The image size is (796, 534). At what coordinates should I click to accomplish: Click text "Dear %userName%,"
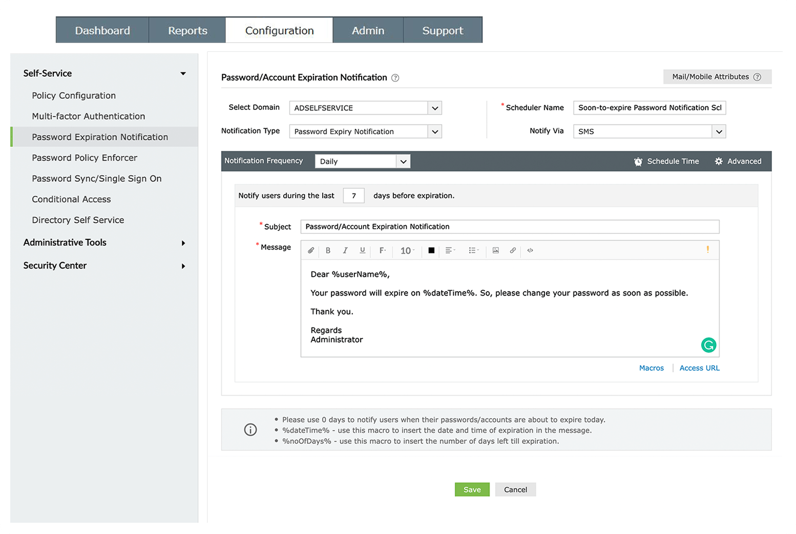(x=350, y=275)
